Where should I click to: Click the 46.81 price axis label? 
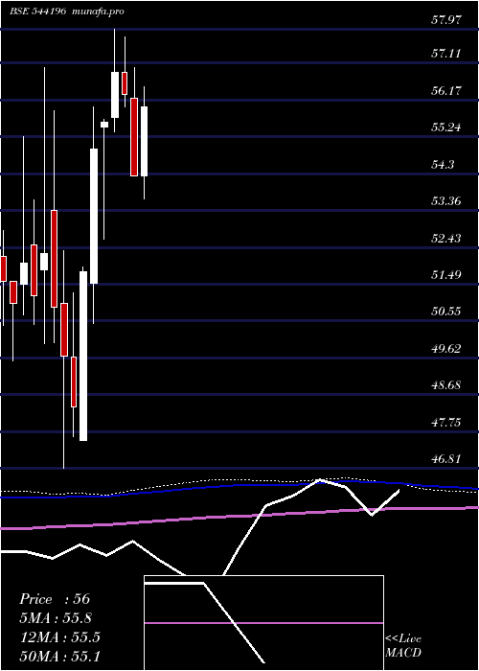pos(445,459)
